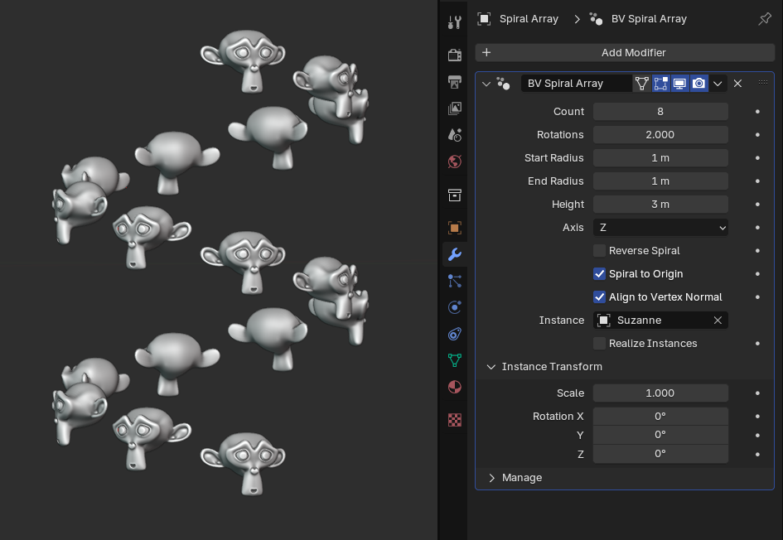Open the Object properties tab
783x540 pixels.
coord(454,228)
